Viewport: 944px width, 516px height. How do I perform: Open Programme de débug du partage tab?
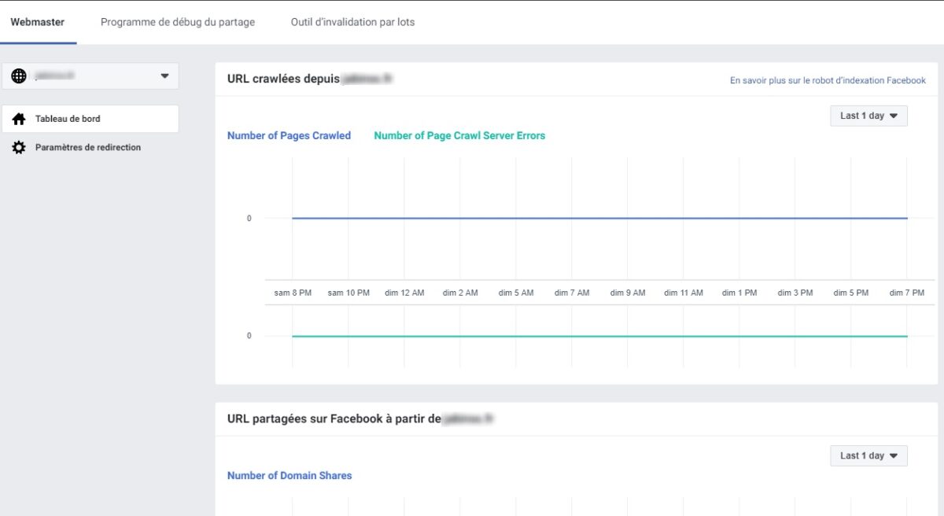click(178, 22)
